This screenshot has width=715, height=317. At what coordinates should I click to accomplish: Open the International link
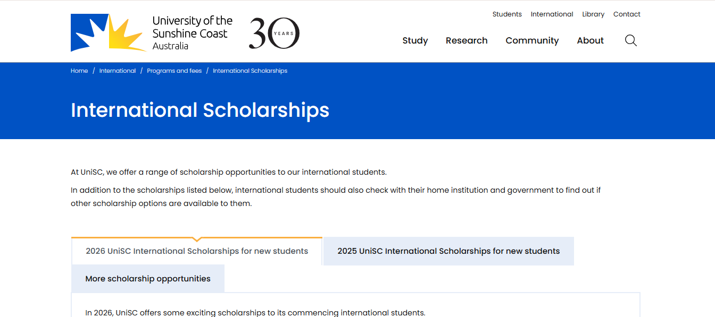click(x=552, y=14)
